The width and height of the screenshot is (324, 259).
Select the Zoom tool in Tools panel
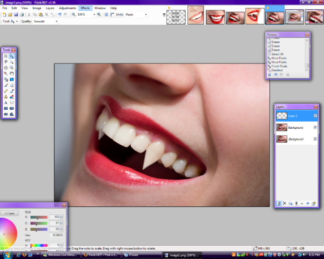click(x=12, y=68)
